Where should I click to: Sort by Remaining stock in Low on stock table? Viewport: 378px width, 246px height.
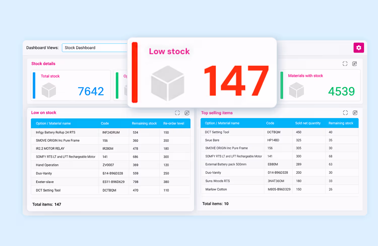(144, 123)
